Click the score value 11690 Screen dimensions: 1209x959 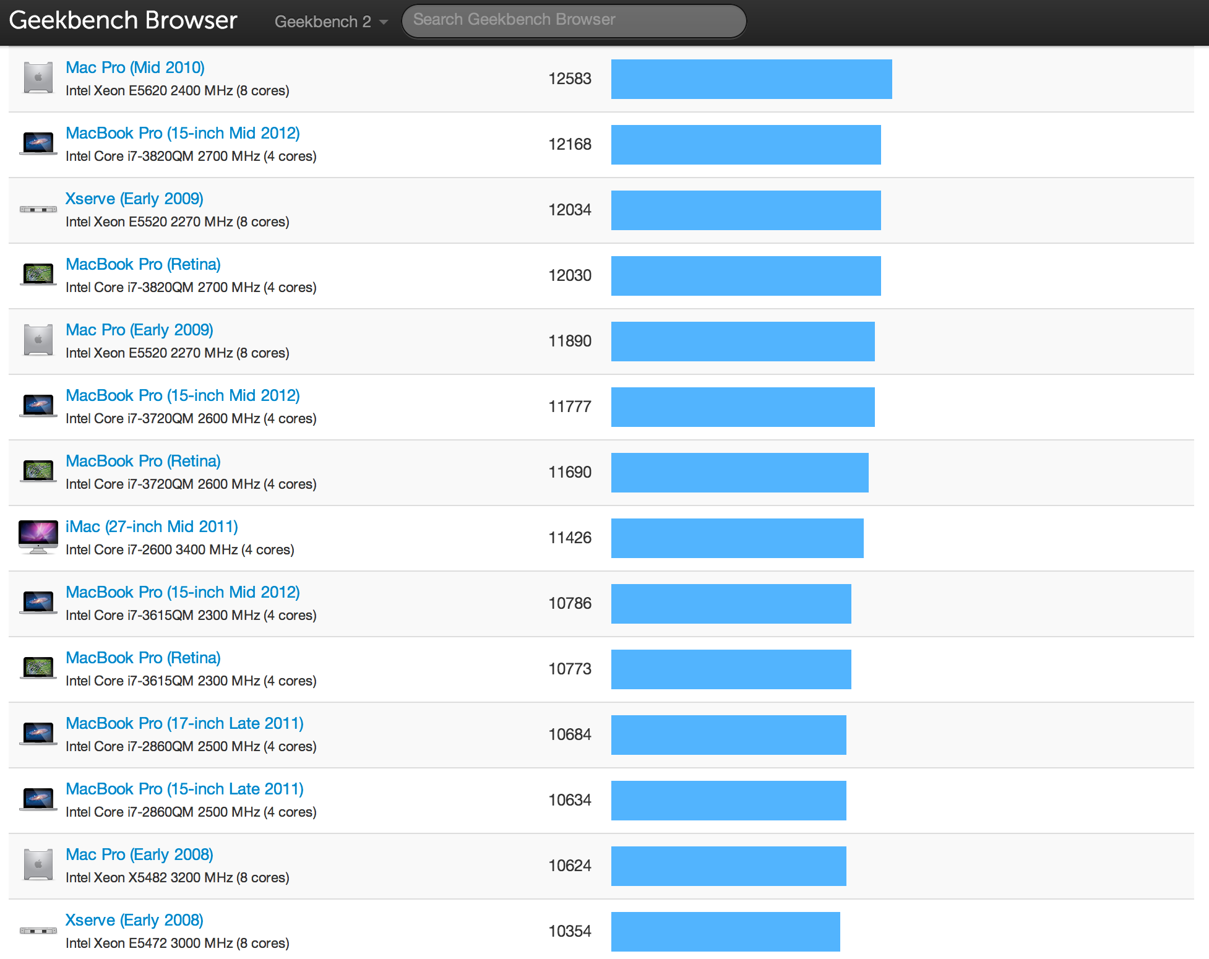(570, 472)
